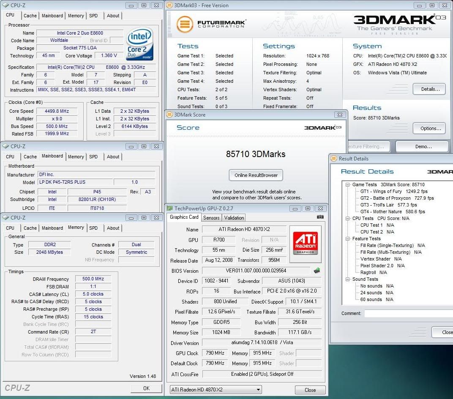Screen dimensions: 453x399
Task: Click the 3DMark Score window icon
Action: pyautogui.click(x=169, y=114)
